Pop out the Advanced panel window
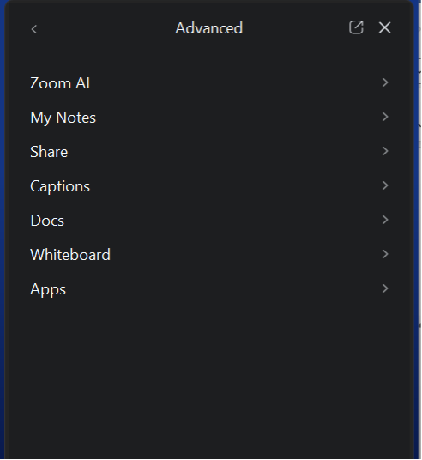The width and height of the screenshot is (422, 460). click(x=356, y=27)
